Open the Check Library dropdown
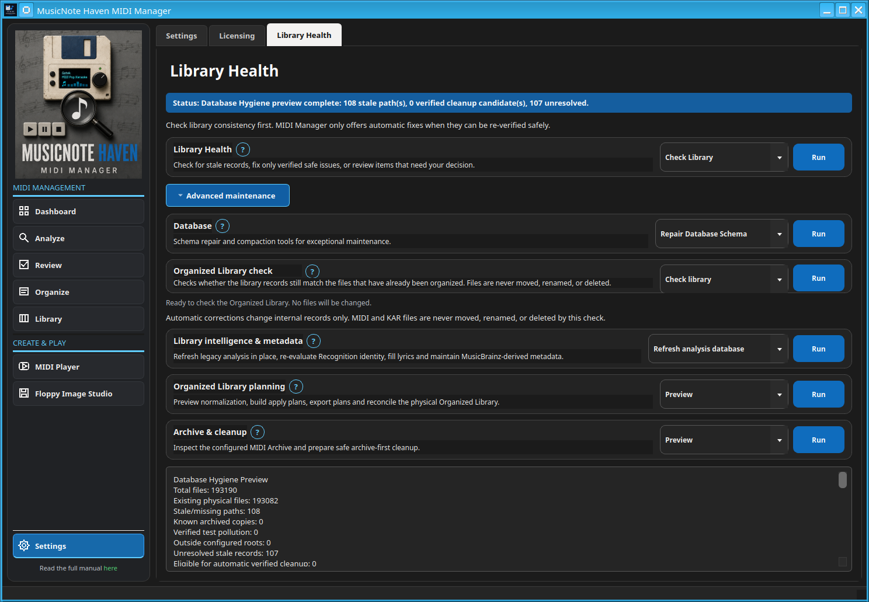The image size is (869, 602). 724,158
